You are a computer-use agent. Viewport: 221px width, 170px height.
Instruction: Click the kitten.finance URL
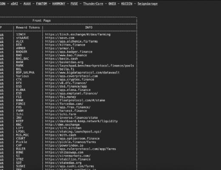pyautogui.click(x=65, y=45)
